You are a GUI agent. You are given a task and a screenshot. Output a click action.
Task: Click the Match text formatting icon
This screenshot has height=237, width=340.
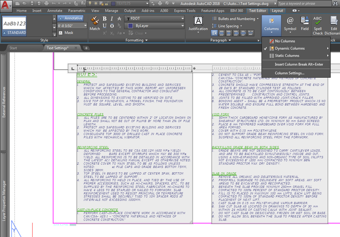[x=95, y=23]
